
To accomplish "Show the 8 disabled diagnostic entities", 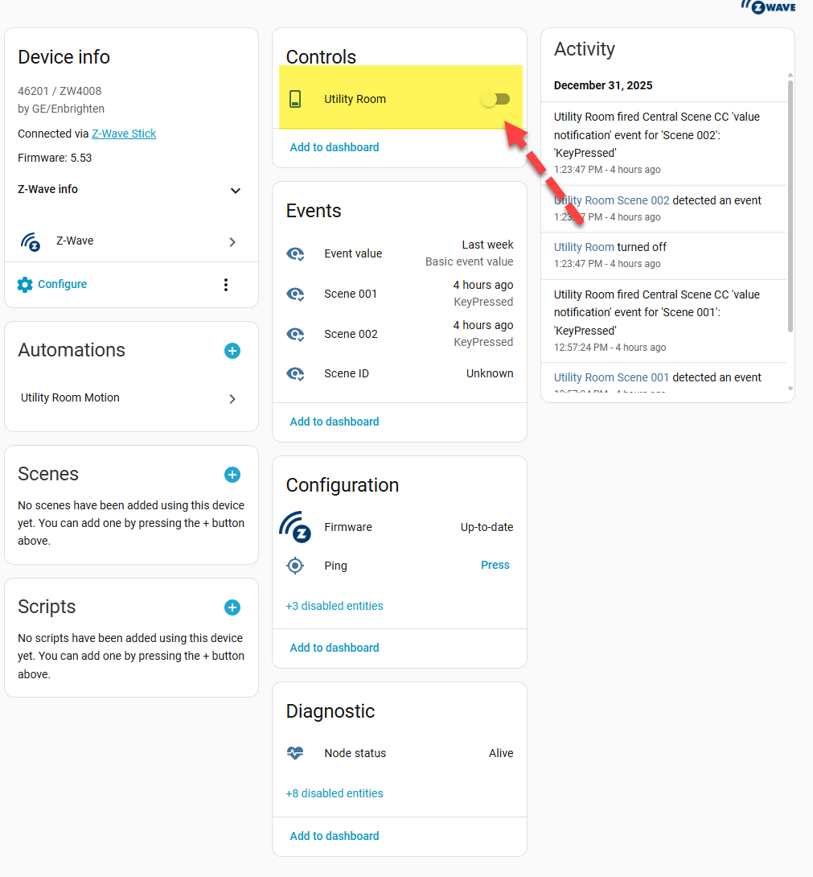I will [x=335, y=793].
